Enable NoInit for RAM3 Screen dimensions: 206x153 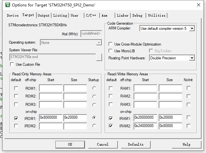[189, 105]
